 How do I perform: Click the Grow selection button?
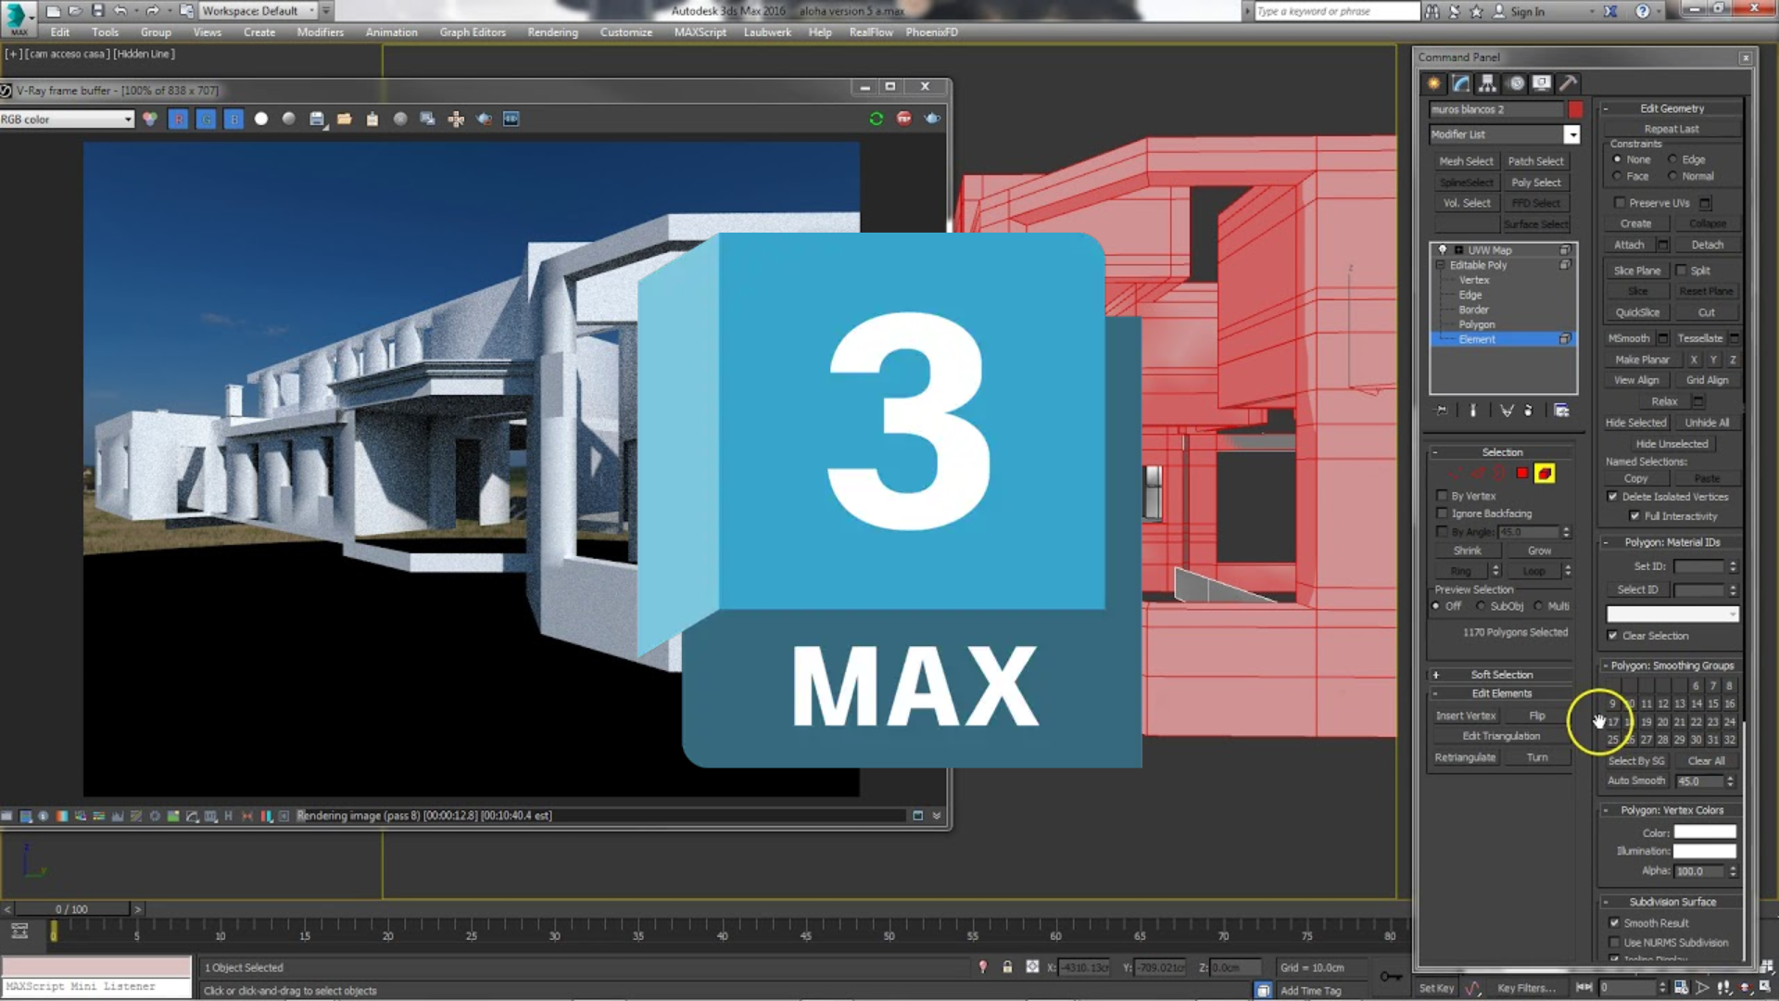click(1539, 551)
